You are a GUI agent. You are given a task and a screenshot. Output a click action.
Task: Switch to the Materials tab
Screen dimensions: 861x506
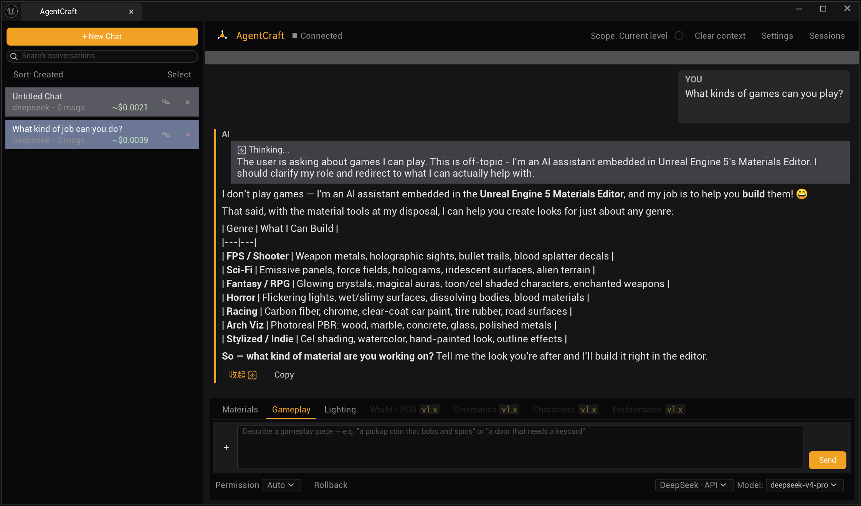(x=240, y=409)
